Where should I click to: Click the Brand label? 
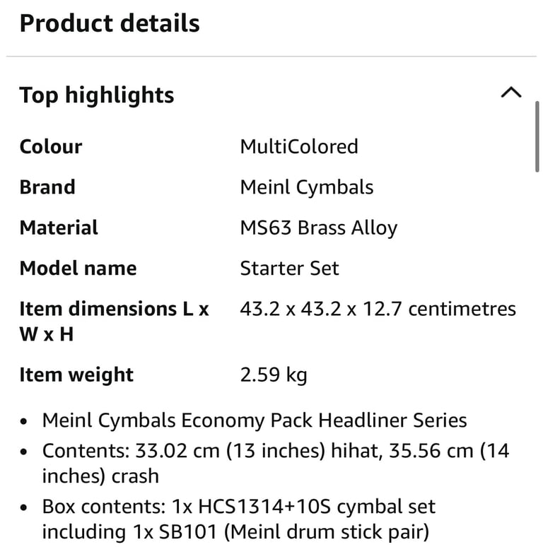(47, 187)
